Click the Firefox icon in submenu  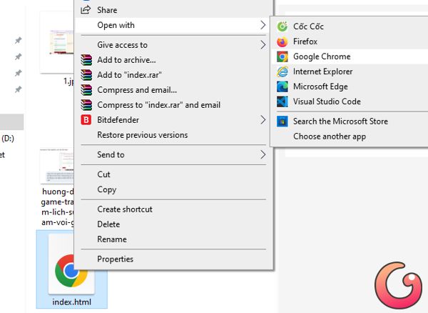coord(282,41)
